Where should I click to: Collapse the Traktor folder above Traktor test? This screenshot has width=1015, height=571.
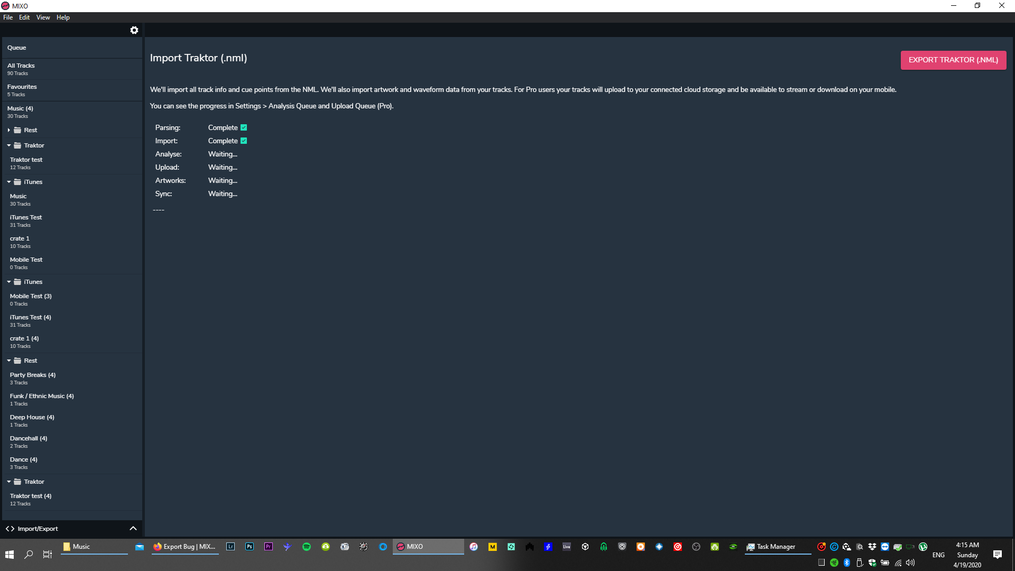[9, 145]
